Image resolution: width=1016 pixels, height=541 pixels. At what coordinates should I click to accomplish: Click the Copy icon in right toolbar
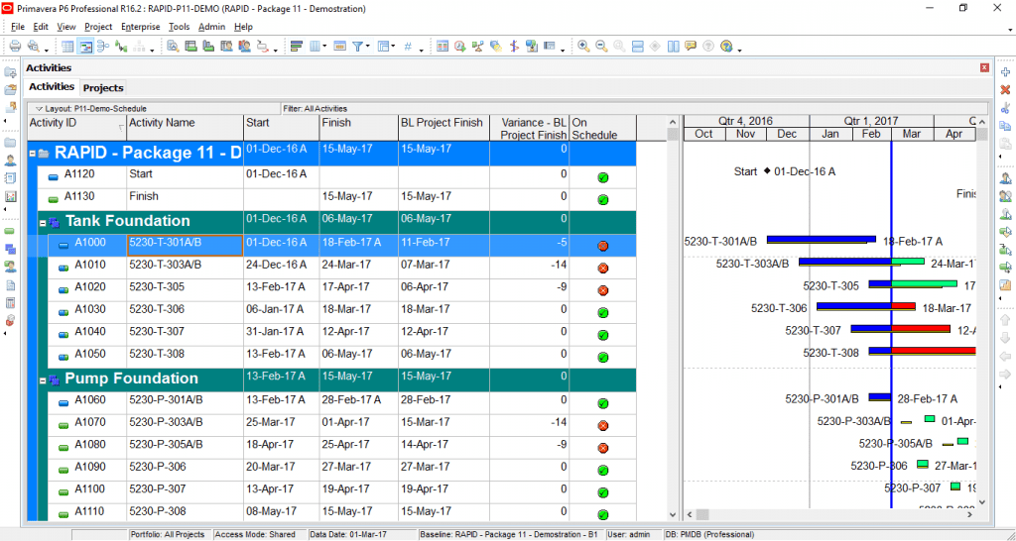click(1006, 126)
